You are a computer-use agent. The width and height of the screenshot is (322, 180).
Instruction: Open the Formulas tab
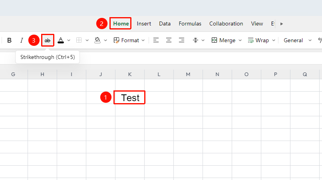point(190,23)
